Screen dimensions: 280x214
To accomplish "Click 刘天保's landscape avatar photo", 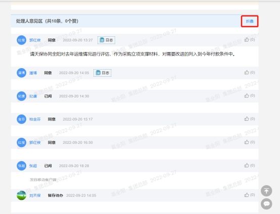I will pyautogui.click(x=21, y=195).
